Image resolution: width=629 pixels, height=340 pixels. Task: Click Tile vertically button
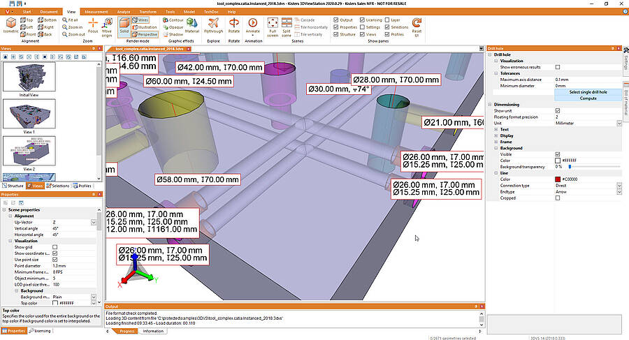308,34
